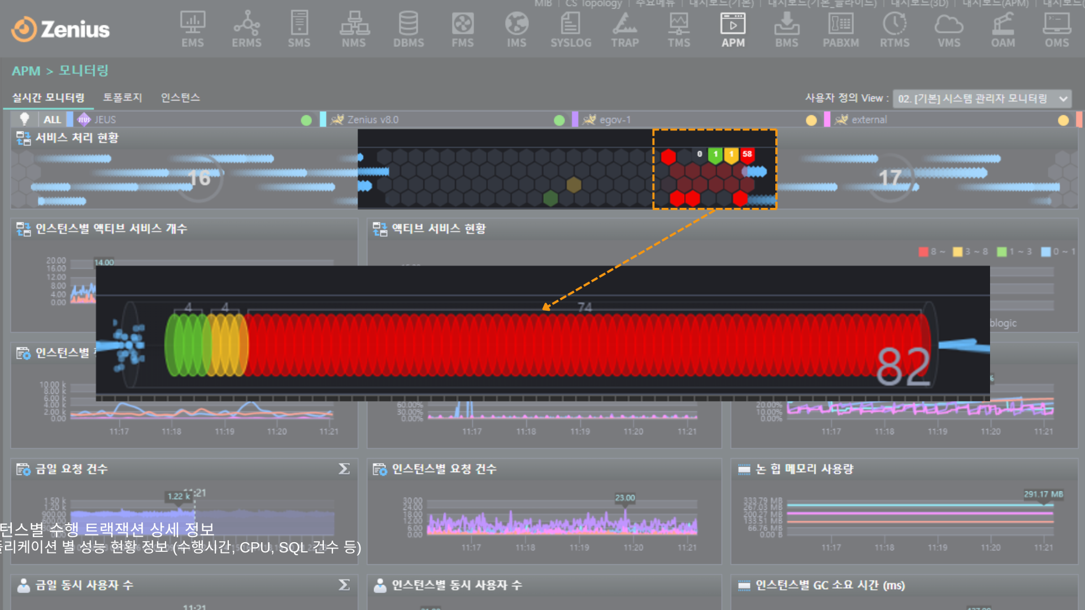
Task: Click the APM breadcrumb link
Action: [26, 71]
